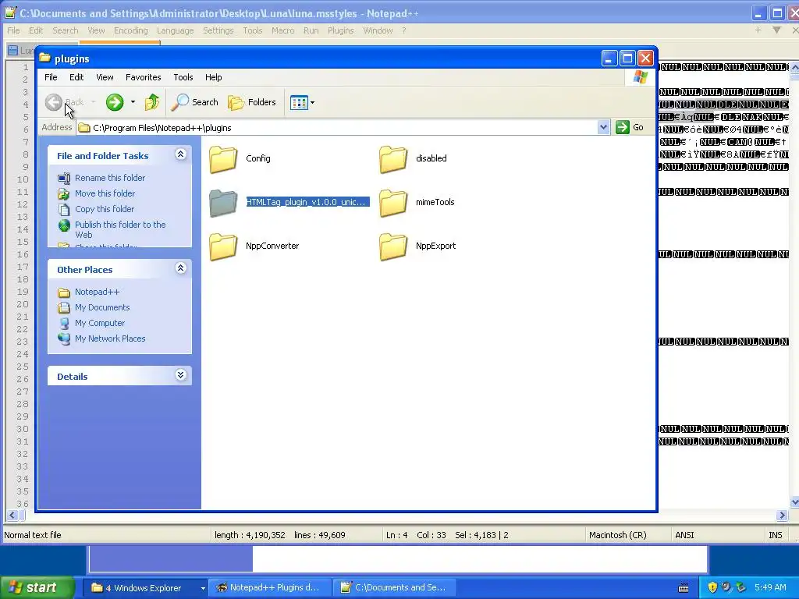Image resolution: width=799 pixels, height=599 pixels.
Task: Go to Notepad++ in Other Places
Action: tap(97, 292)
